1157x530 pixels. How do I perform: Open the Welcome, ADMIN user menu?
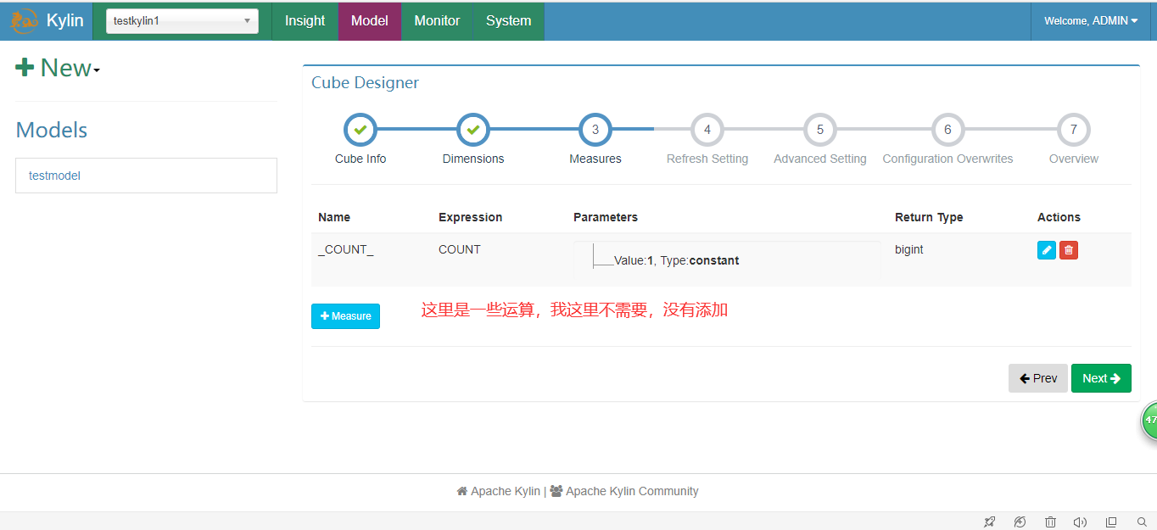coord(1091,21)
